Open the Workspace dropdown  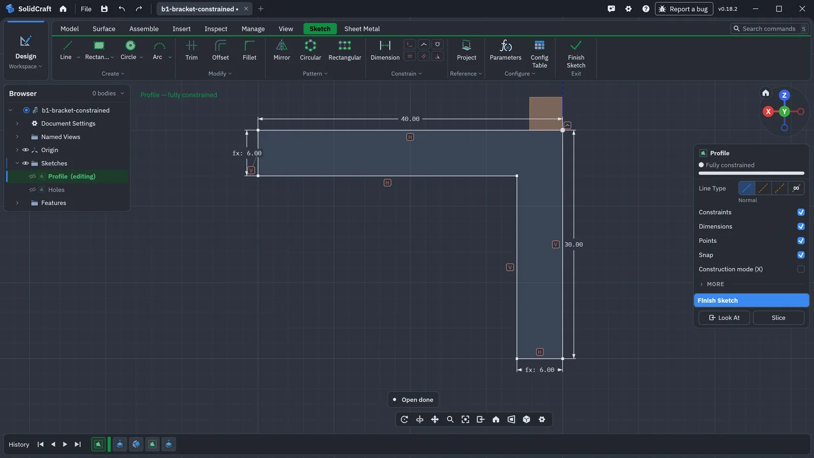click(25, 67)
